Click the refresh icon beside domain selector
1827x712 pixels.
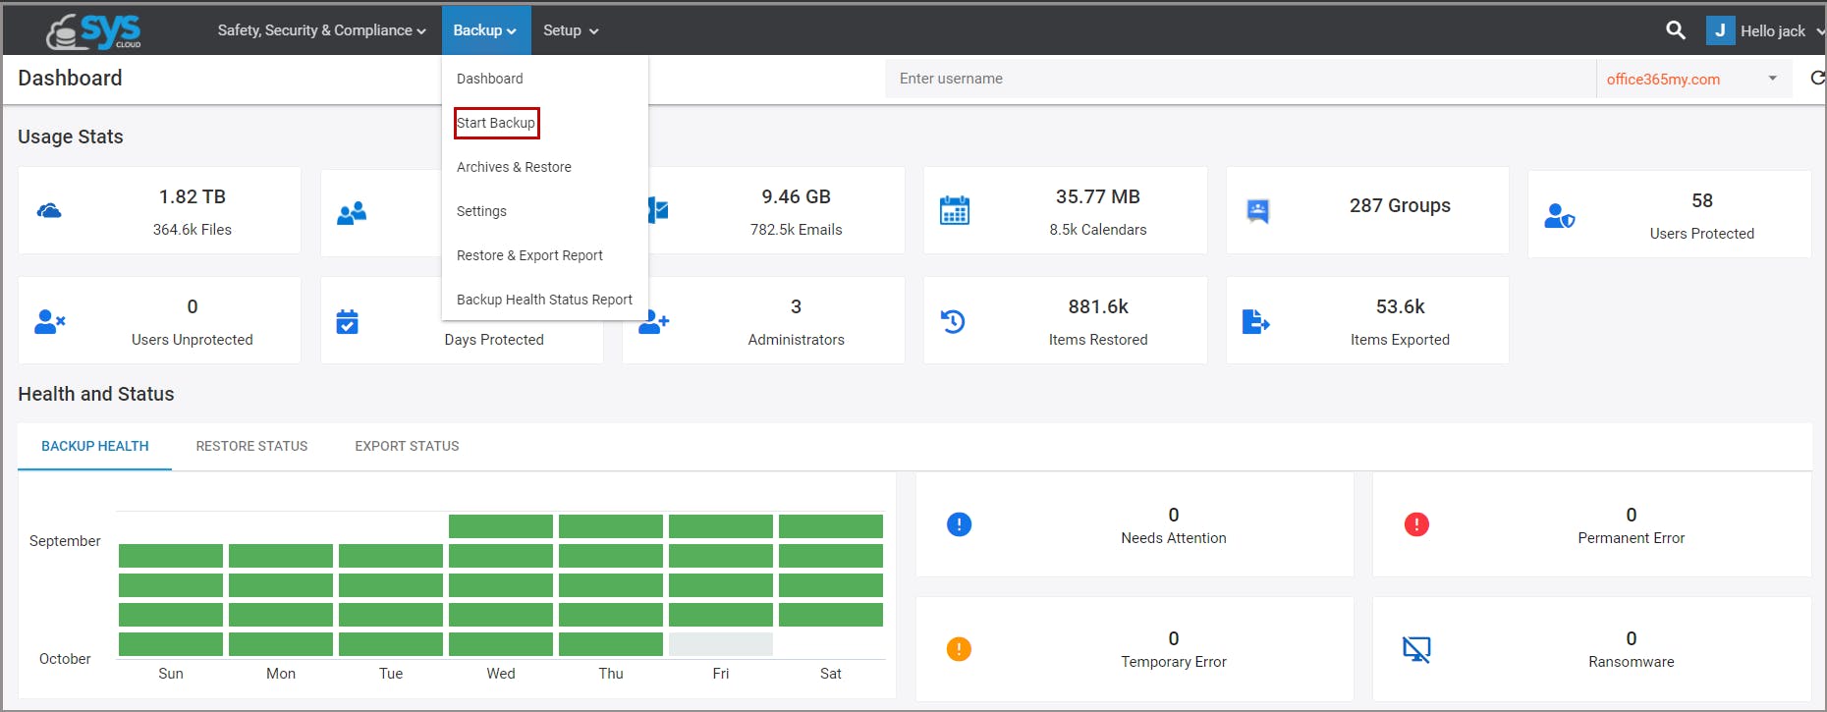(x=1817, y=78)
